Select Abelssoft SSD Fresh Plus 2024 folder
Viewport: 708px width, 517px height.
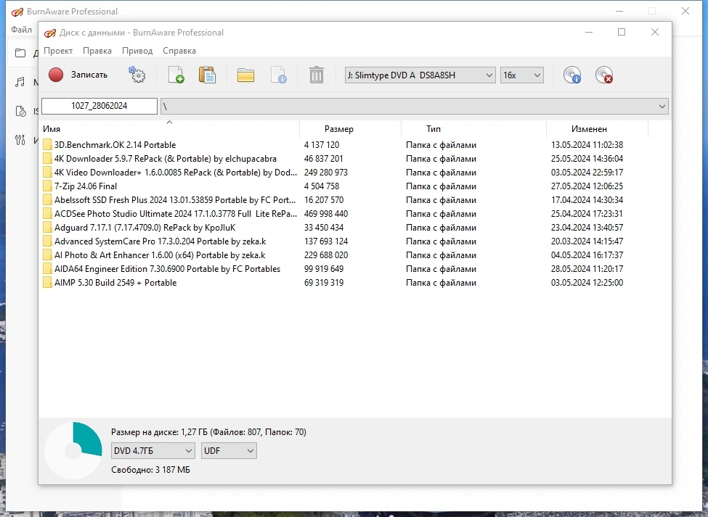coord(175,200)
